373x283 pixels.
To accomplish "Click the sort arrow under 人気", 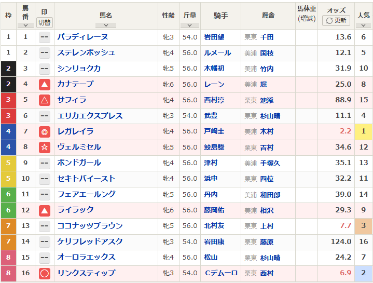I will tap(364, 24).
